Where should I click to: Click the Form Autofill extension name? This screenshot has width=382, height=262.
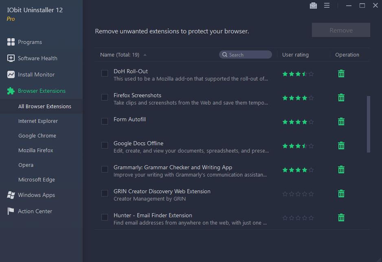(130, 120)
